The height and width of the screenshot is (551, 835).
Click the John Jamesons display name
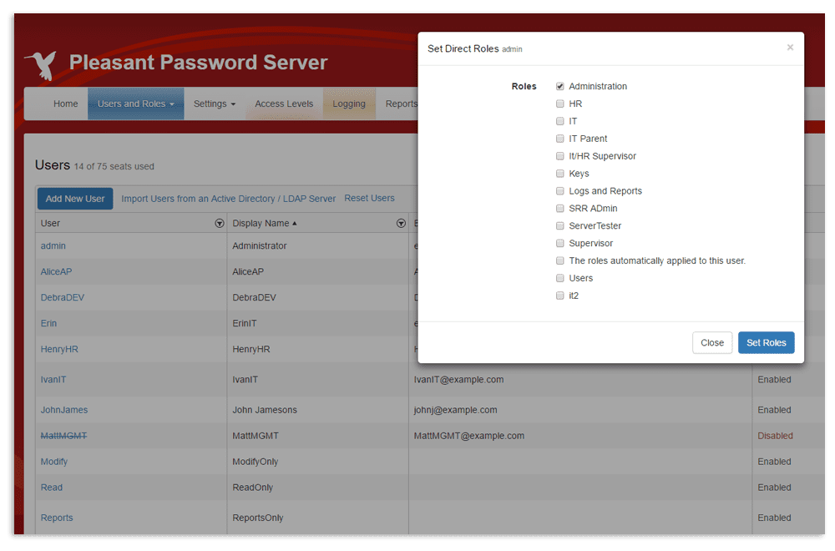click(x=265, y=410)
